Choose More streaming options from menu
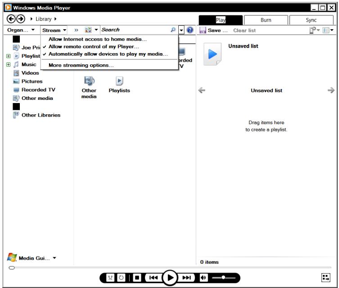This screenshot has height=288, width=339. [81, 65]
